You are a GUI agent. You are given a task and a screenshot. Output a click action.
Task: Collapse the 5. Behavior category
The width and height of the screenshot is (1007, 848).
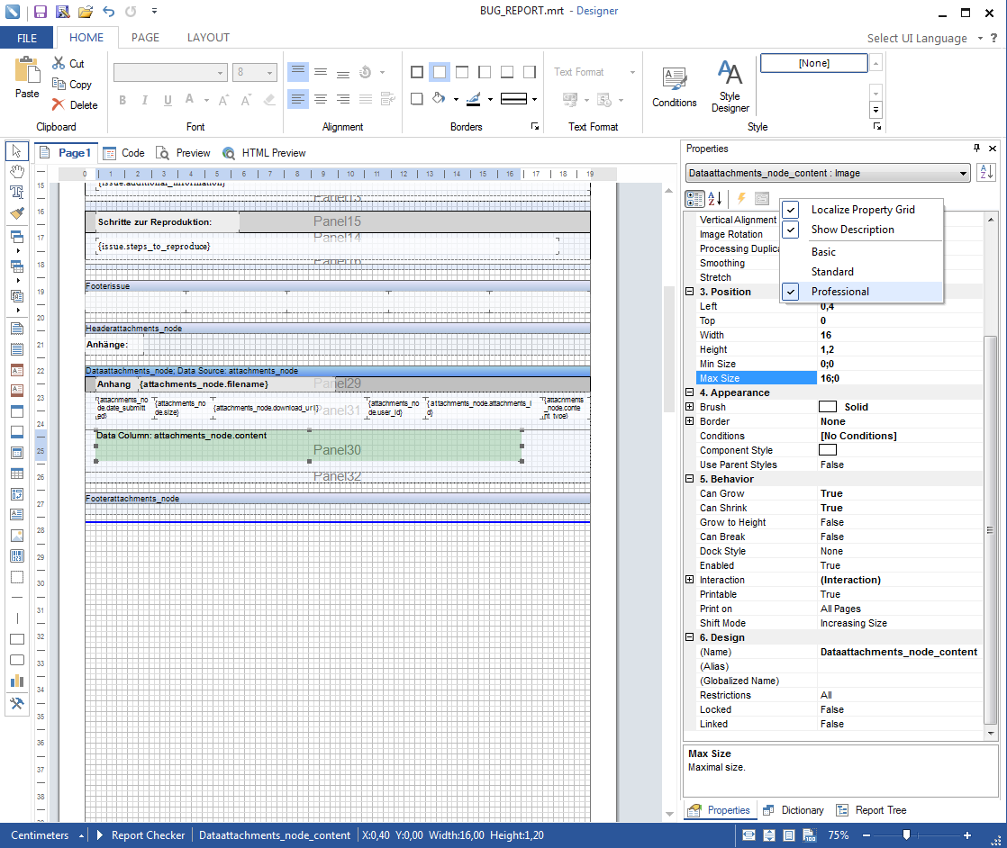[x=690, y=479]
